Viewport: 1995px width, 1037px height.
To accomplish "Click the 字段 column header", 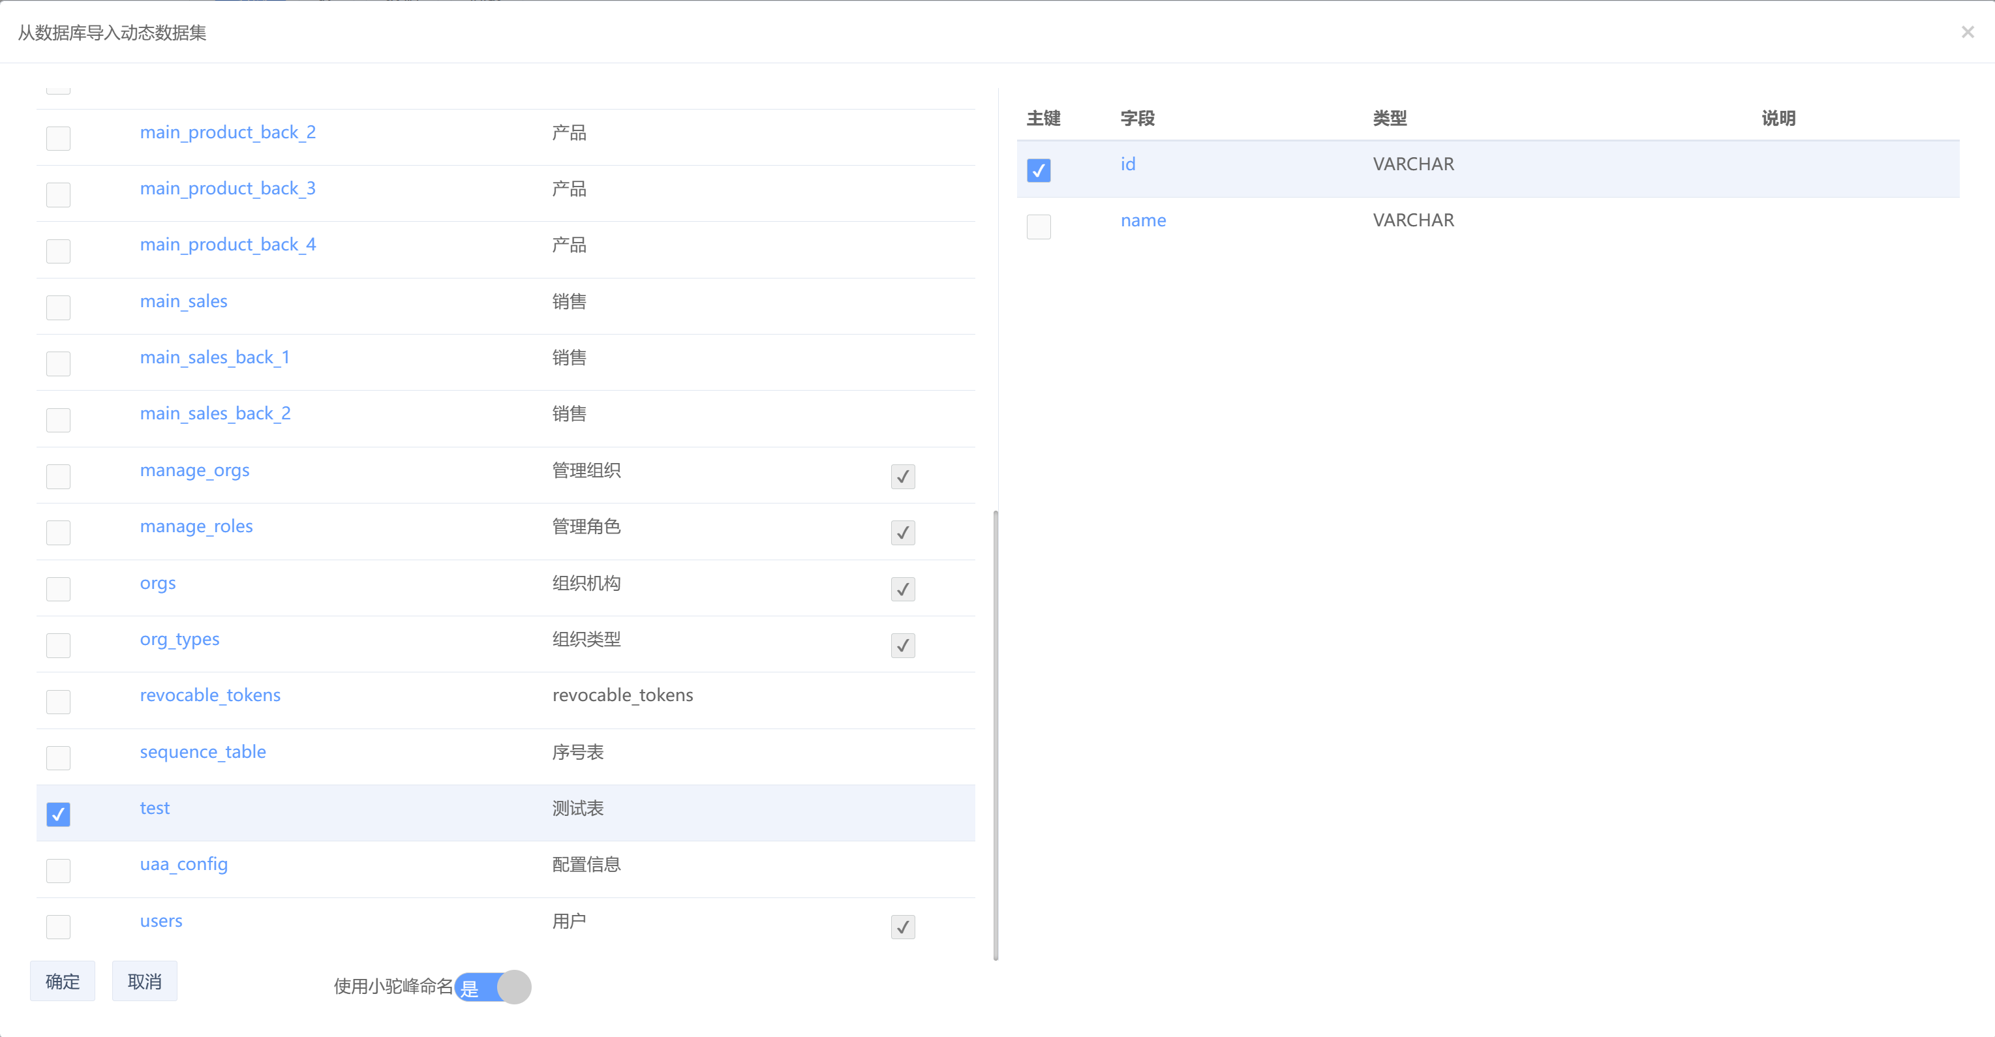I will (x=1137, y=119).
